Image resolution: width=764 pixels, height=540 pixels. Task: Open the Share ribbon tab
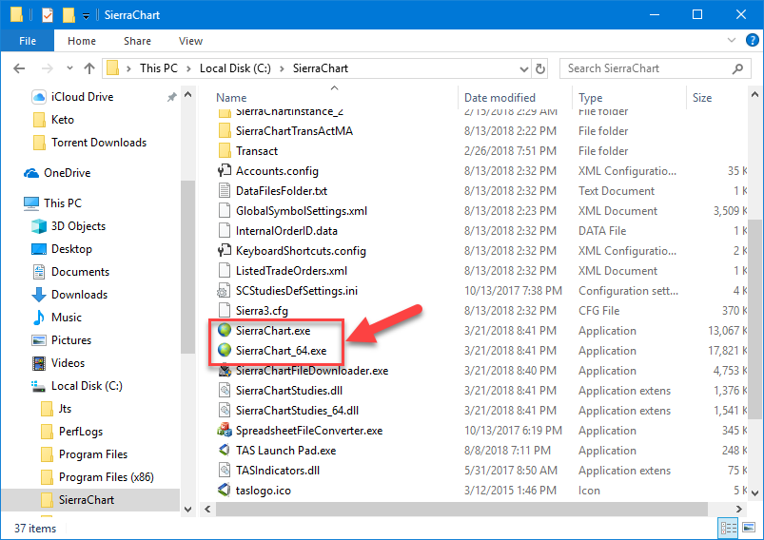[x=137, y=41]
